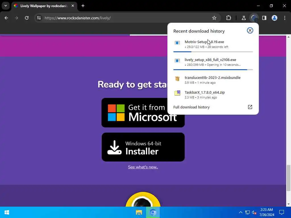Open translucenttb-2023-2.msixbundle download

coord(213,80)
